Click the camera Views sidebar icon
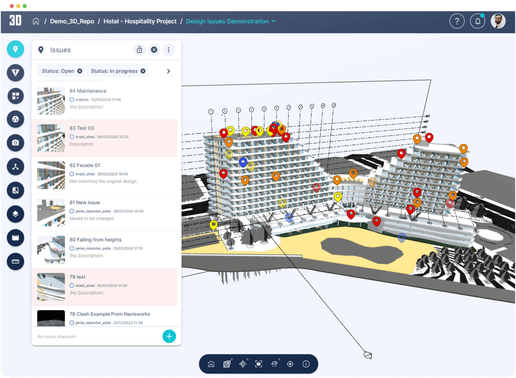516x378 pixels. click(15, 143)
